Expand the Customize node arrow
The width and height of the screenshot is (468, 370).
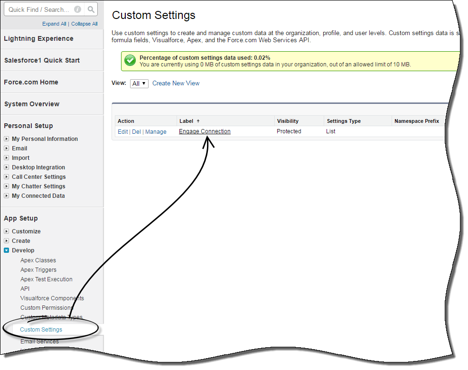tap(6, 231)
